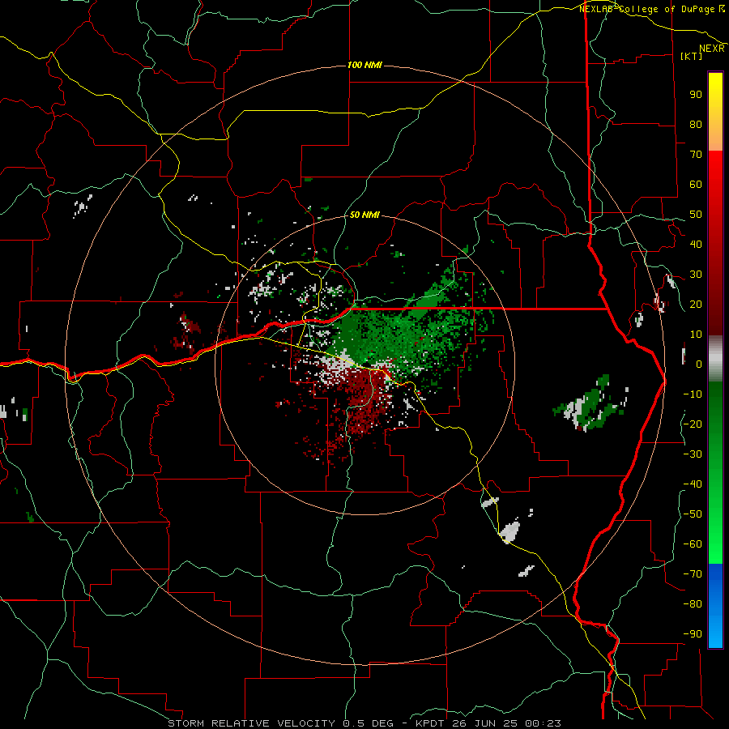This screenshot has width=729, height=729.
Task: Click the '50 NMI' range ring label
Action: [x=364, y=215]
